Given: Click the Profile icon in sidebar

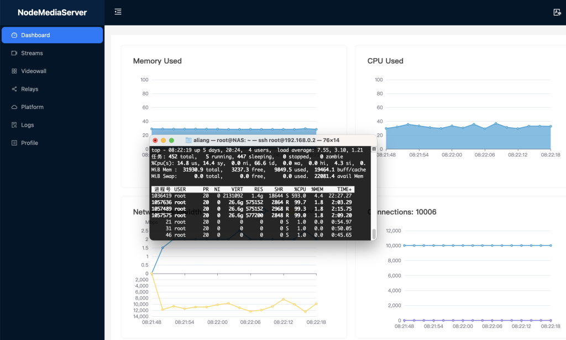Looking at the screenshot, I should [14, 143].
